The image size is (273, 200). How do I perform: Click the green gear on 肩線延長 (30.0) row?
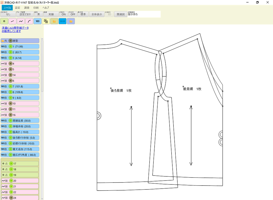click(11, 121)
